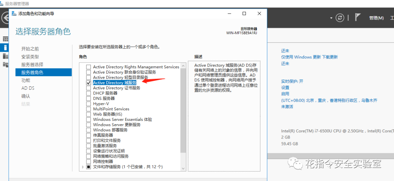Check 打印和文件服务 role

[x=88, y=140]
